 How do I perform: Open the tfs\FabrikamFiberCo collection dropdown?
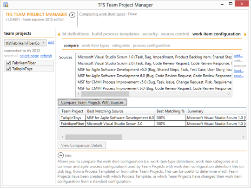pos(25,43)
